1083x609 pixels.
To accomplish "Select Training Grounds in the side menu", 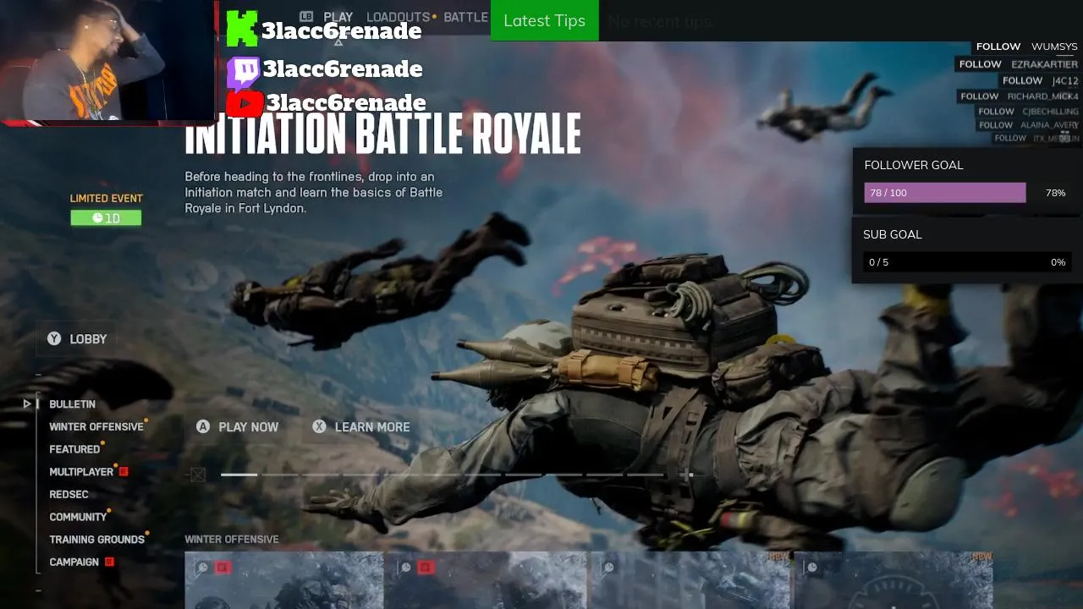I will tap(97, 540).
